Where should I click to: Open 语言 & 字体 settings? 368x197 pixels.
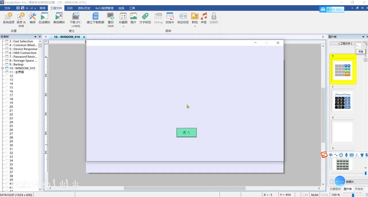(x=21, y=20)
